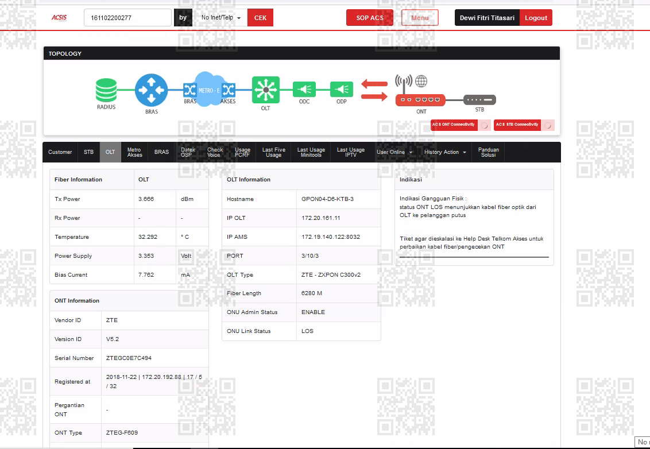Open the Check Voice tab

(x=215, y=152)
